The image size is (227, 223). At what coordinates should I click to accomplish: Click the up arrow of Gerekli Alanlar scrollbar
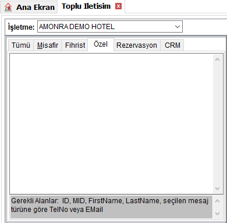[218, 201]
